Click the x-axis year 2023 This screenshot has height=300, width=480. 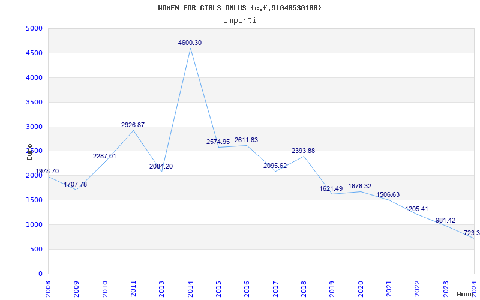446,289
